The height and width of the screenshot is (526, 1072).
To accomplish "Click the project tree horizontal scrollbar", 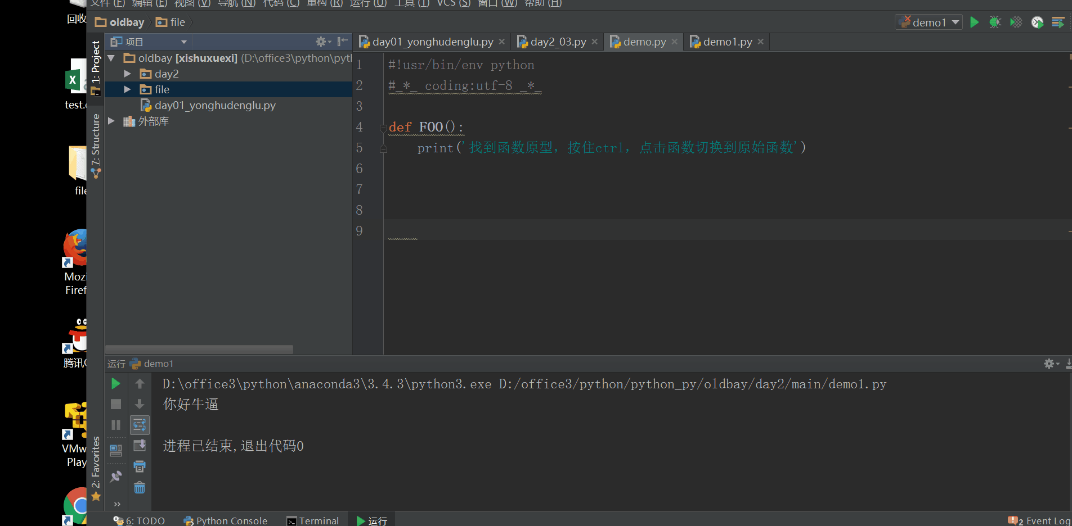I will (x=199, y=349).
